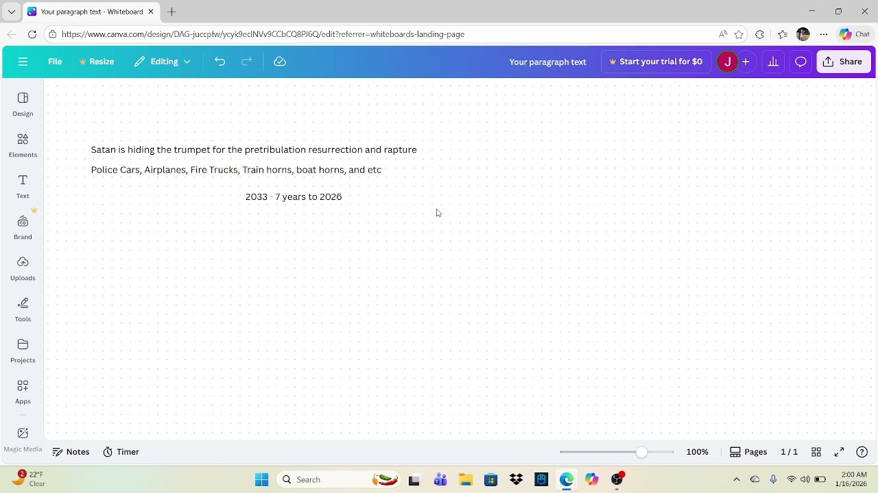Image resolution: width=878 pixels, height=493 pixels.
Task: Click the Redo arrow
Action: pyautogui.click(x=246, y=62)
